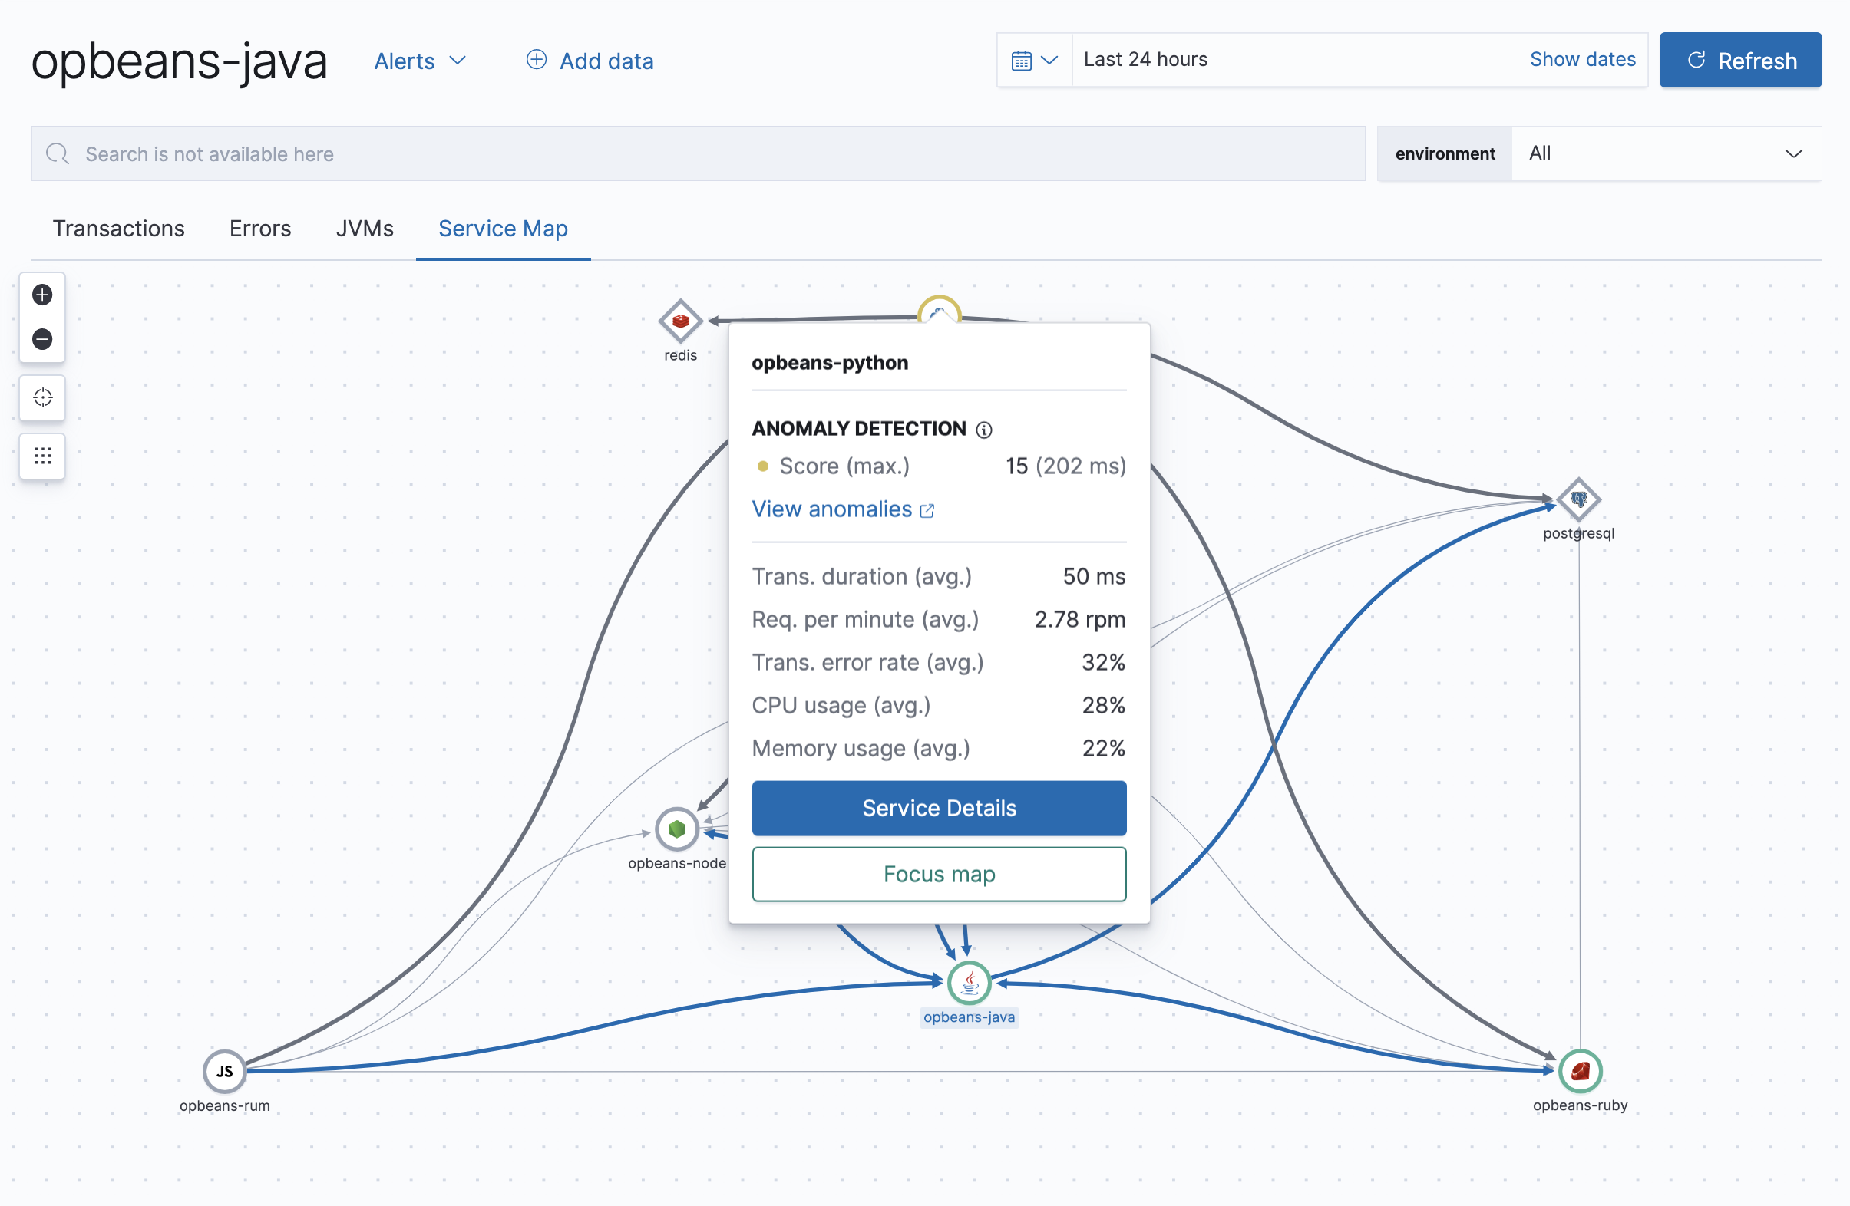This screenshot has width=1850, height=1206.
Task: Open the grid layout control on the map
Action: pos(42,456)
